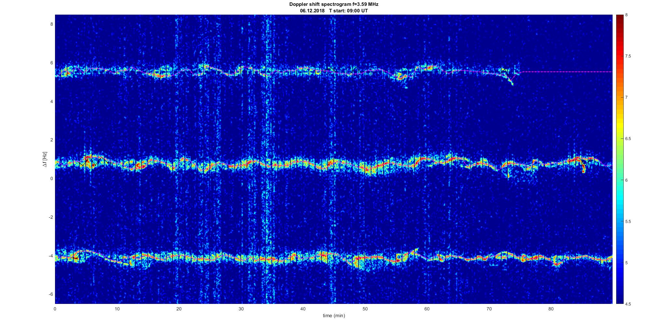Click the y-axis tick label '-2'
This screenshot has height=326, width=651.
pos(50,217)
